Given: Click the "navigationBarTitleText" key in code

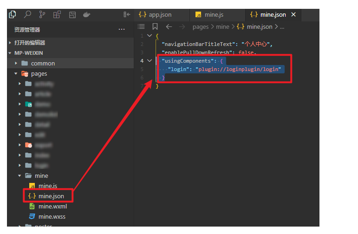Looking at the screenshot, I should (x=198, y=44).
